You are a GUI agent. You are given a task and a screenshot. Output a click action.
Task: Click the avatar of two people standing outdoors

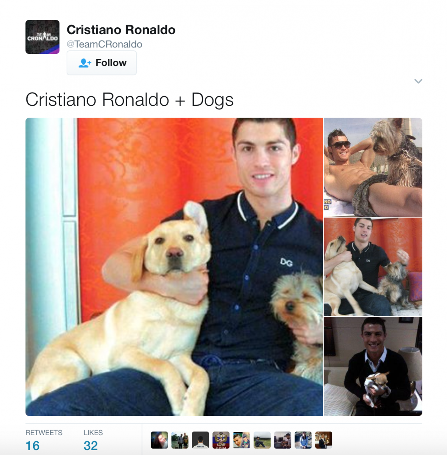click(x=180, y=440)
